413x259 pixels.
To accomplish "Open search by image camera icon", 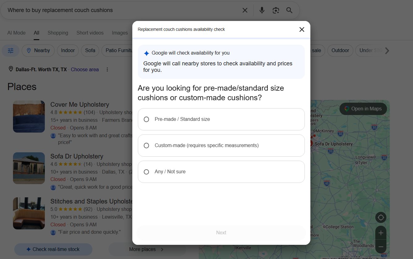I will (276, 10).
